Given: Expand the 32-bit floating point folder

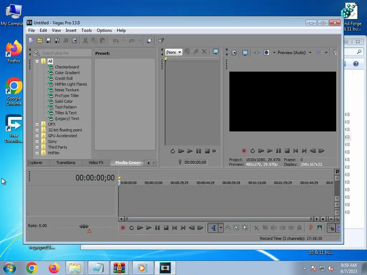Looking at the screenshot, I should click(37, 130).
